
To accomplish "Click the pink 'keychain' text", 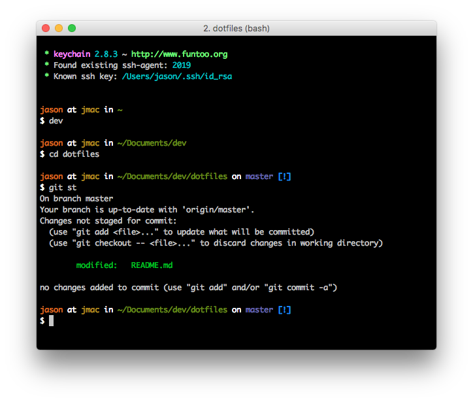I will (x=72, y=54).
